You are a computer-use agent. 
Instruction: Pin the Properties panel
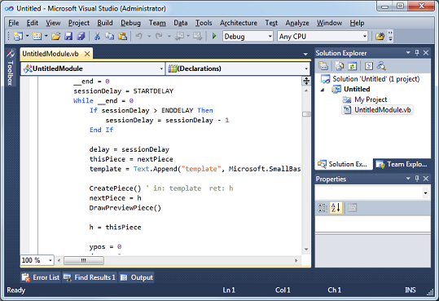[417, 179]
